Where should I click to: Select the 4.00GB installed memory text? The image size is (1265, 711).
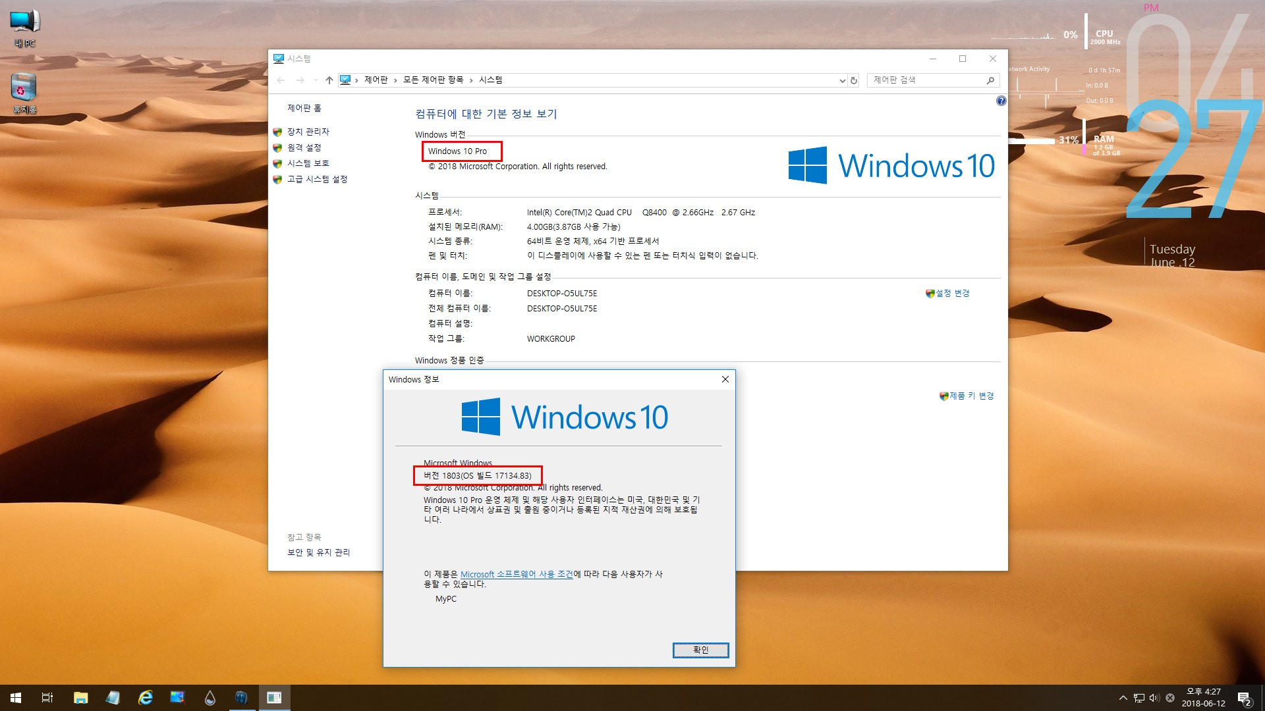(574, 227)
